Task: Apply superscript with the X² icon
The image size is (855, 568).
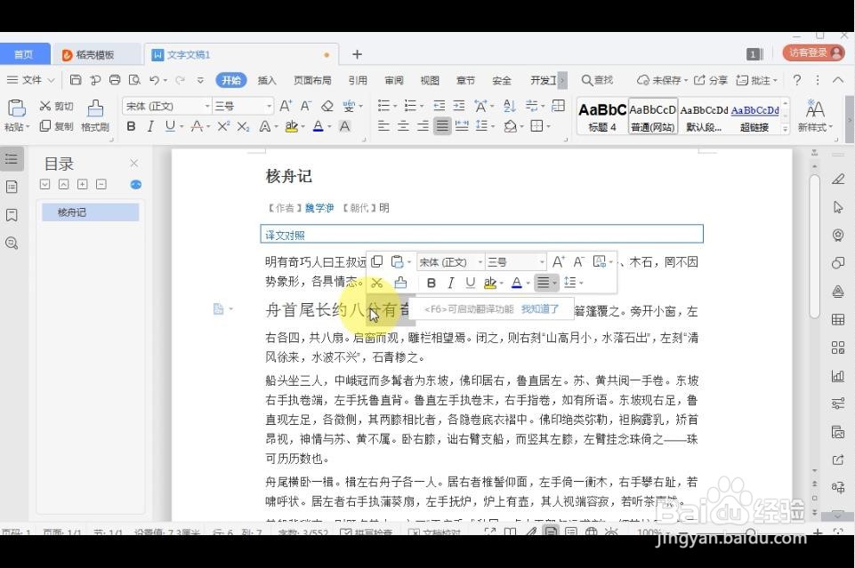Action: (223, 126)
